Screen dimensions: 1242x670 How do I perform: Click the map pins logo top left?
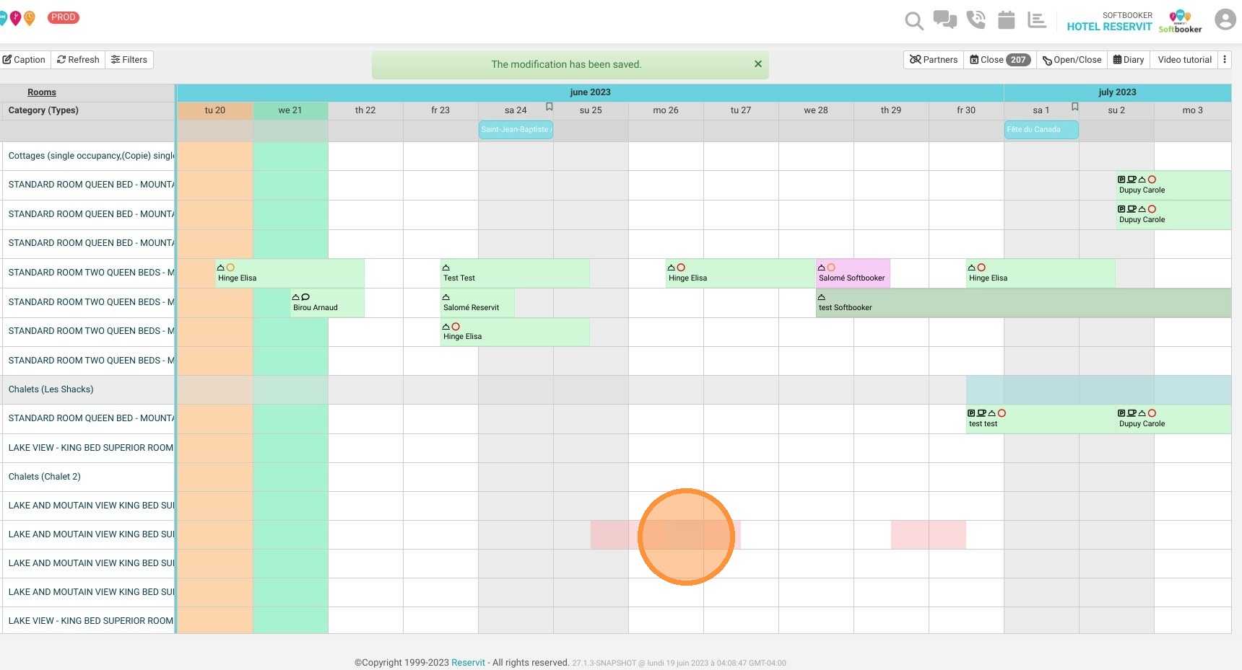[x=17, y=18]
